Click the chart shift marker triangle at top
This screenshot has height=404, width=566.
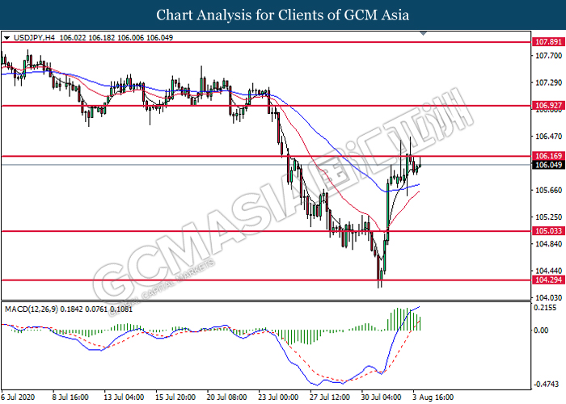pos(424,34)
